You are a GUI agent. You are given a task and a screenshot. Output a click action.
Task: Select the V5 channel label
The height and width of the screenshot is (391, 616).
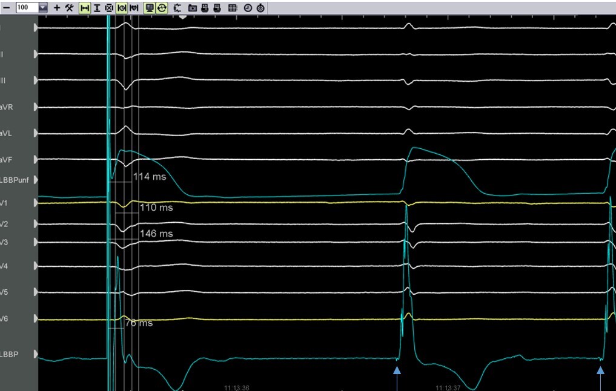pos(4,292)
